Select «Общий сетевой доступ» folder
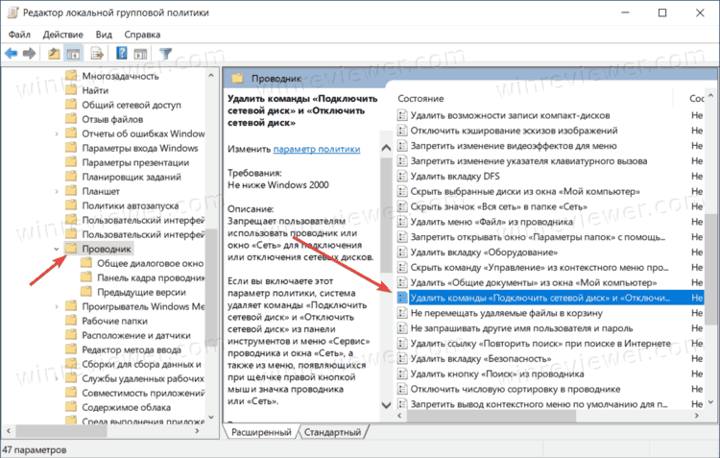Image resolution: width=720 pixels, height=458 pixels. pos(132,105)
